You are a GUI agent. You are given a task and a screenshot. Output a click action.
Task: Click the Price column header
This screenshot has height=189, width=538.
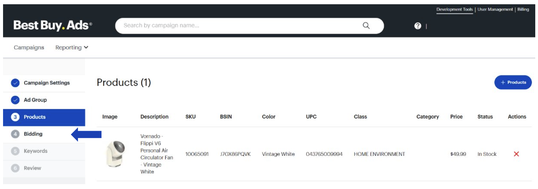pyautogui.click(x=456, y=117)
